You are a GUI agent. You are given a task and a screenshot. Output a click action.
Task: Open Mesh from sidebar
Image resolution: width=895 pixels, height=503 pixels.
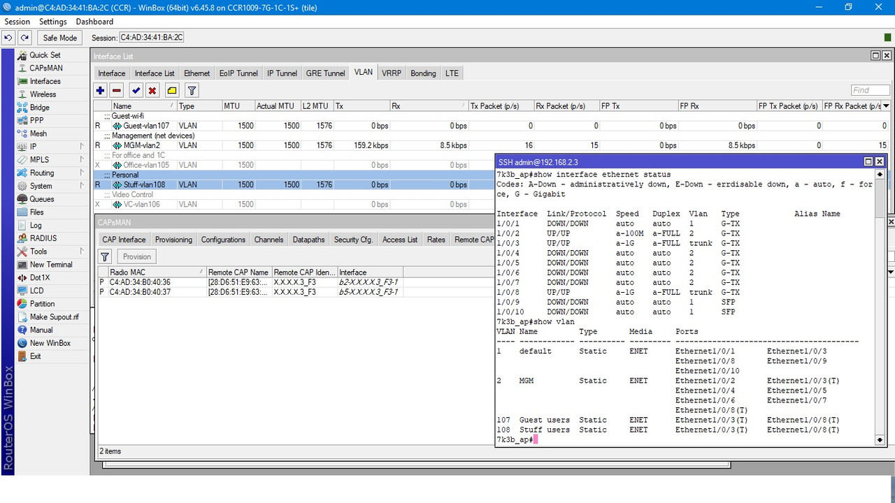(38, 133)
